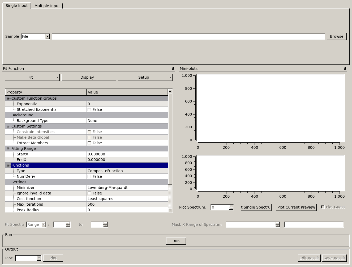Click the Sample file path field

click(x=188, y=36)
